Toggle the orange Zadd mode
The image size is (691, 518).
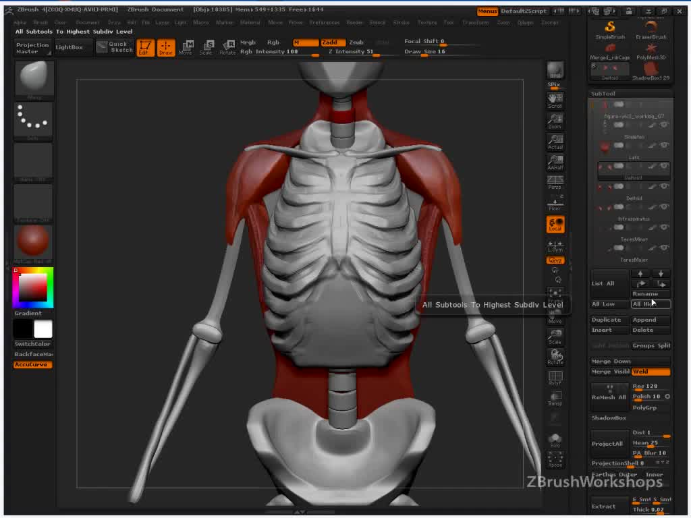pyautogui.click(x=333, y=42)
